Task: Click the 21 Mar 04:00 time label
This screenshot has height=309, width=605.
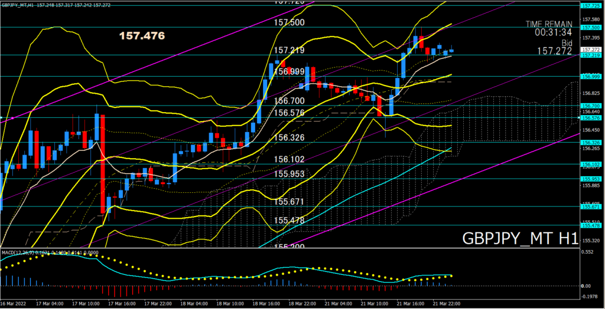Action: (337, 304)
